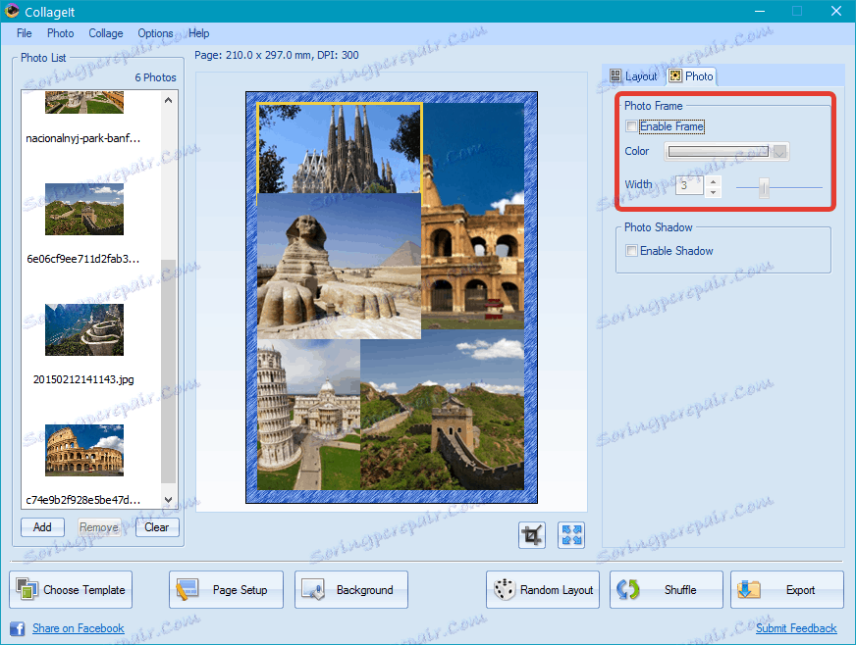The image size is (856, 645).
Task: Click the crop photo icon below the canvas
Action: coord(532,535)
